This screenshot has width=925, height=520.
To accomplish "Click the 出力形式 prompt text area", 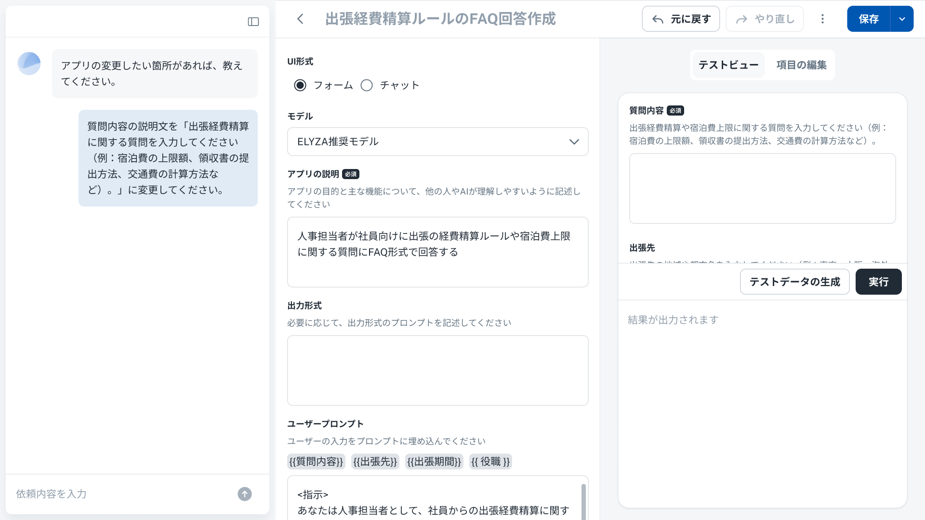I will (437, 370).
